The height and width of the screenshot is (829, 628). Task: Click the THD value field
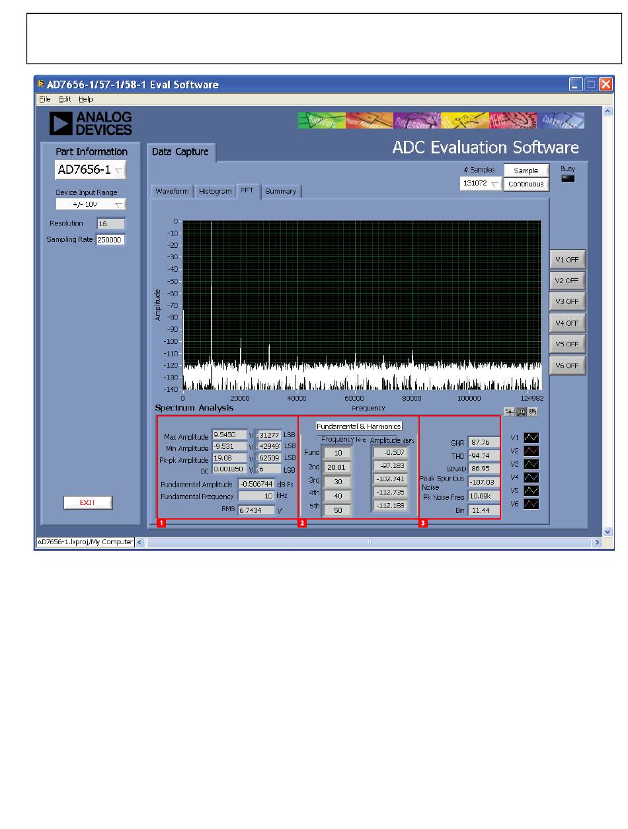click(x=484, y=455)
